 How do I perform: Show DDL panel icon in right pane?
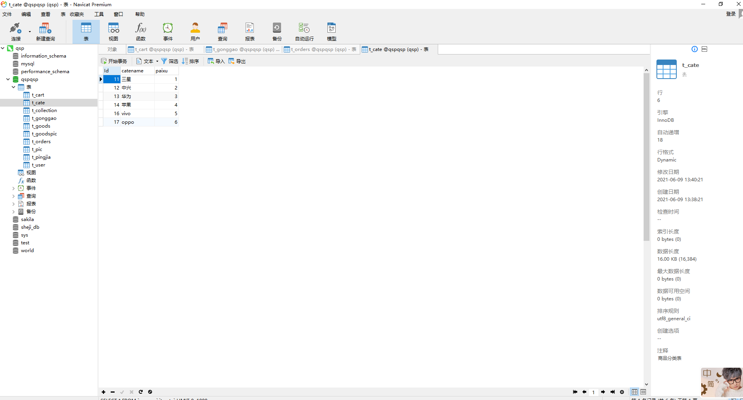click(x=704, y=49)
